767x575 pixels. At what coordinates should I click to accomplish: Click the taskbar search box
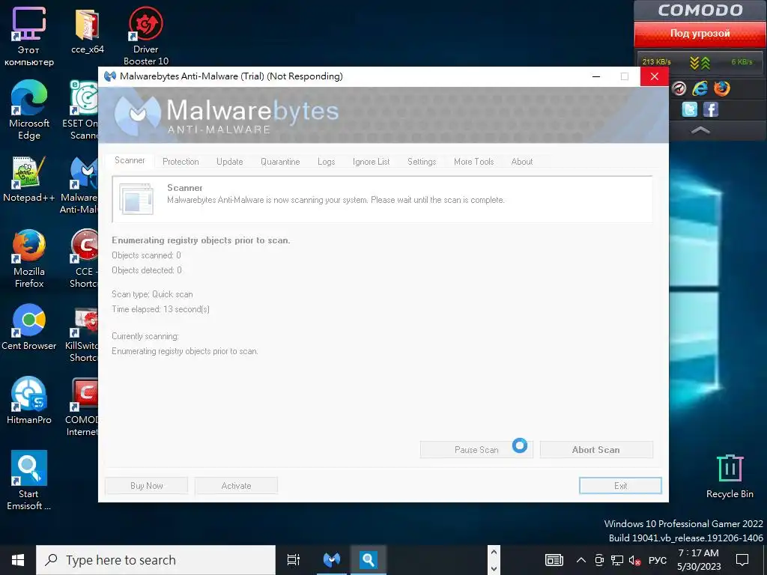click(156, 560)
